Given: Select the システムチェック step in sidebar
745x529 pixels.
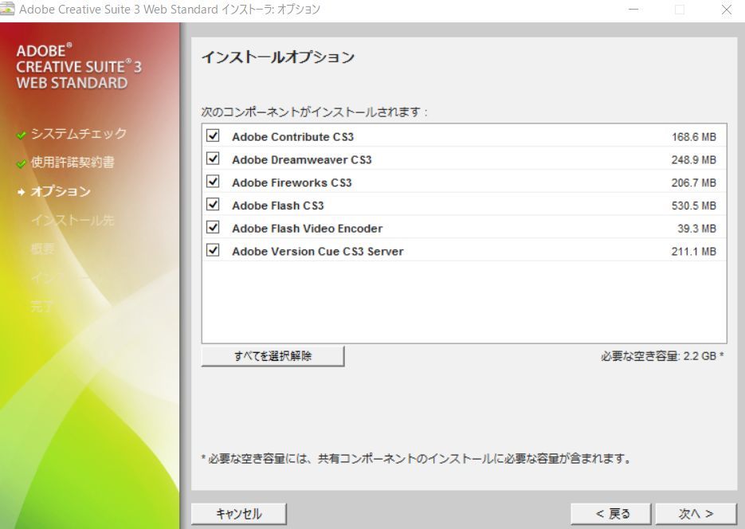Looking at the screenshot, I should 78,133.
